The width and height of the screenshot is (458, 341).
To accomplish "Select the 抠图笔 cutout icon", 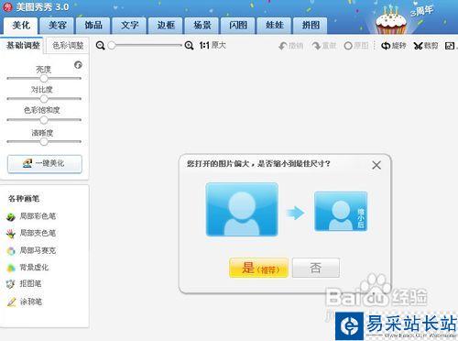I will coord(11,284).
